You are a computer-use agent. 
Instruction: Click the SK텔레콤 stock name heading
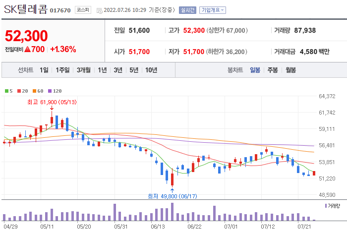26,9
